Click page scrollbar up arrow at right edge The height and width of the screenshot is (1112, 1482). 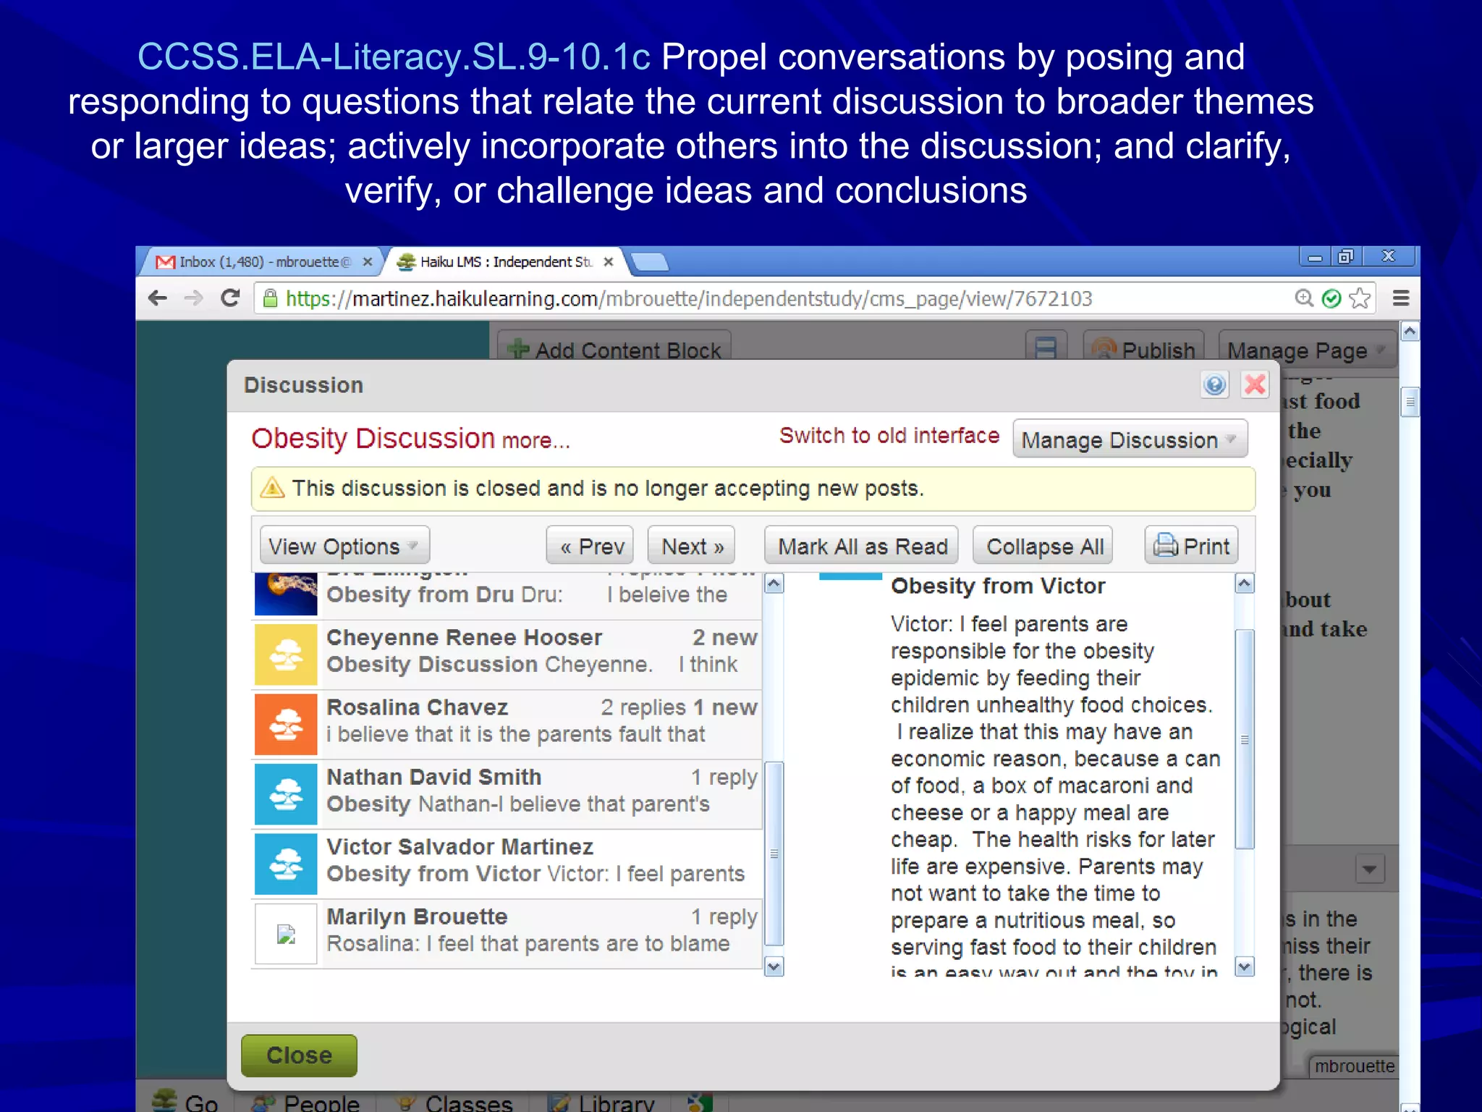pos(1410,332)
